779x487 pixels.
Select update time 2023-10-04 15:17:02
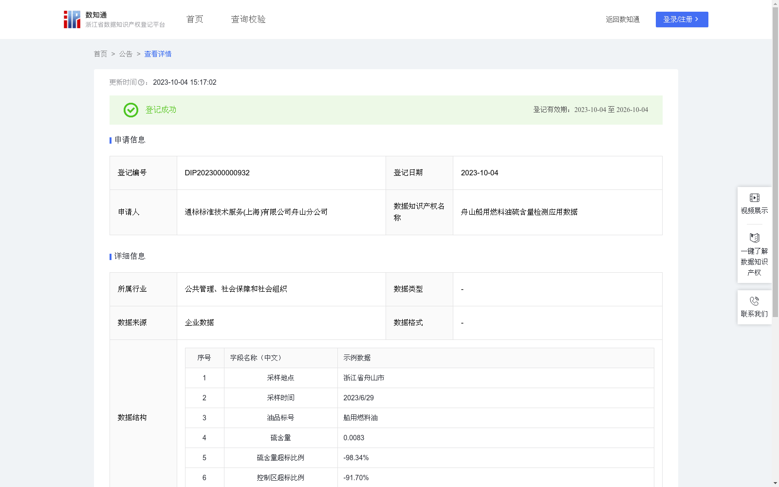185,83
